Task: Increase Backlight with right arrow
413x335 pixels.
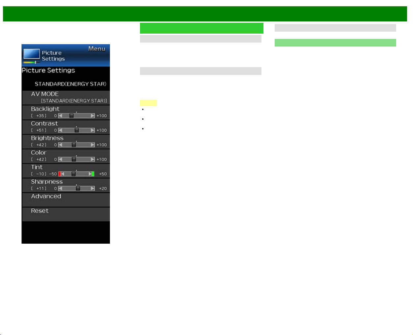Action: 93,116
